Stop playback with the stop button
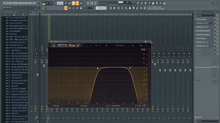The height and width of the screenshot is (123, 220). click(x=51, y=3)
